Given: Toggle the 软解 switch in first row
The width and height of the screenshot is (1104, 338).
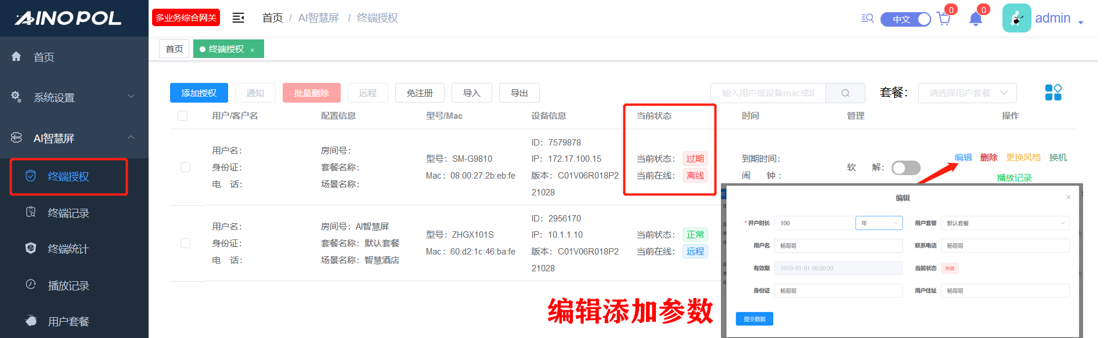Looking at the screenshot, I should coord(905,168).
